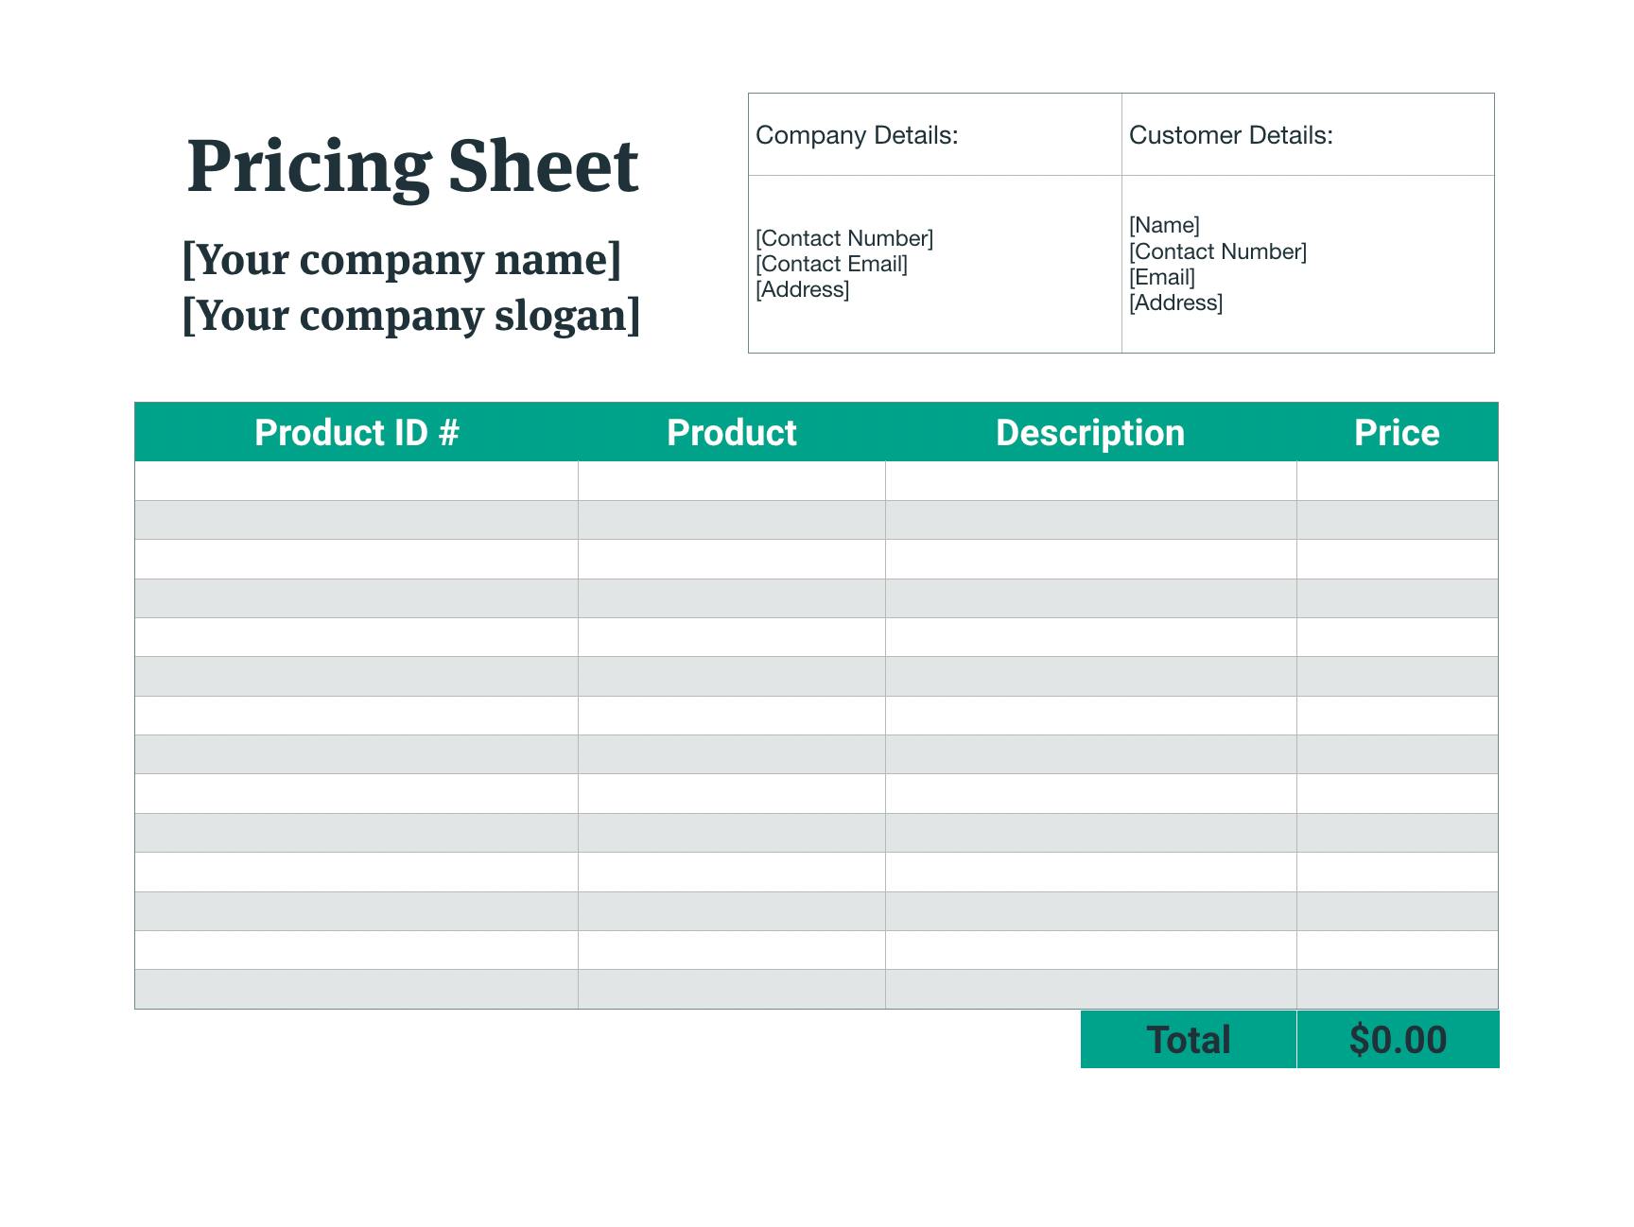Select the Price column header
1634x1227 pixels.
[x=1397, y=433]
